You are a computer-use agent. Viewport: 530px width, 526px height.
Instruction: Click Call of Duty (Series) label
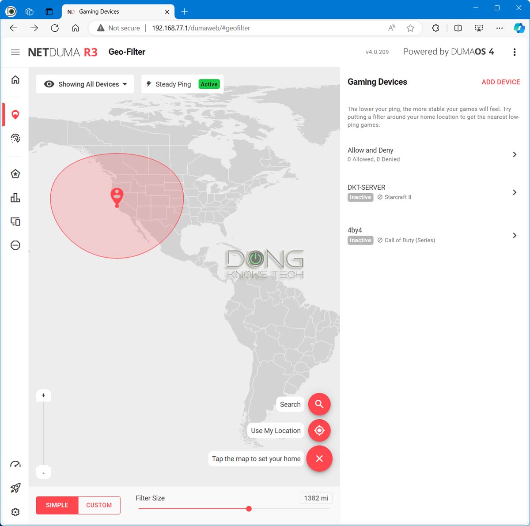coord(410,240)
